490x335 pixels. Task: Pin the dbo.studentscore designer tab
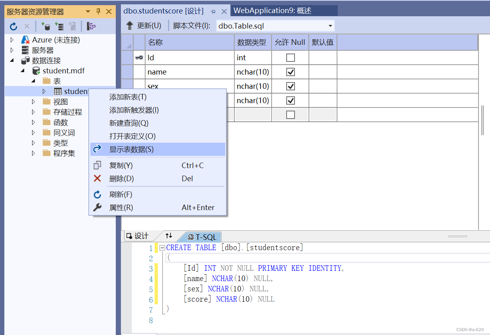[213, 11]
